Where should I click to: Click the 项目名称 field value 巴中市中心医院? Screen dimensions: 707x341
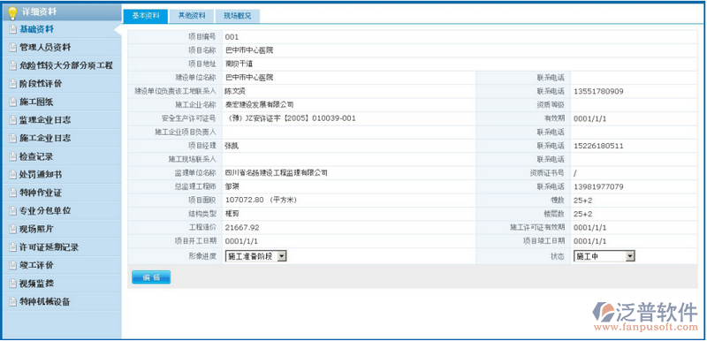point(249,50)
